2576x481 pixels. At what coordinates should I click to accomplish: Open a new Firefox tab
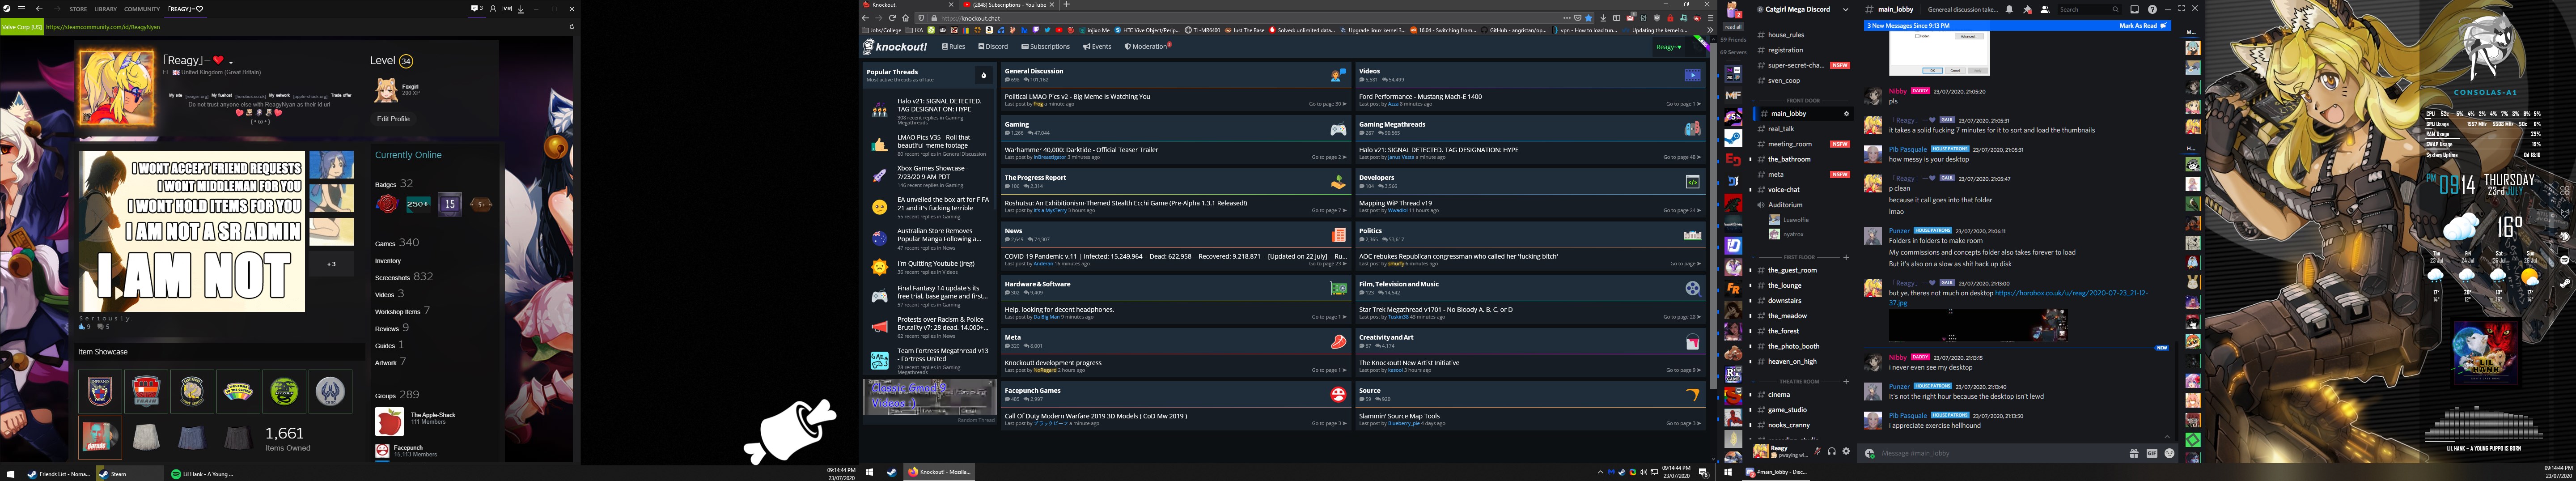pyautogui.click(x=1066, y=5)
